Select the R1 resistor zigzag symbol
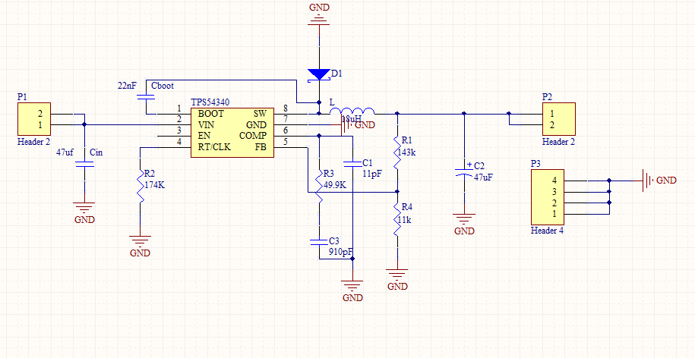The width and height of the screenshot is (695, 358). point(397,152)
